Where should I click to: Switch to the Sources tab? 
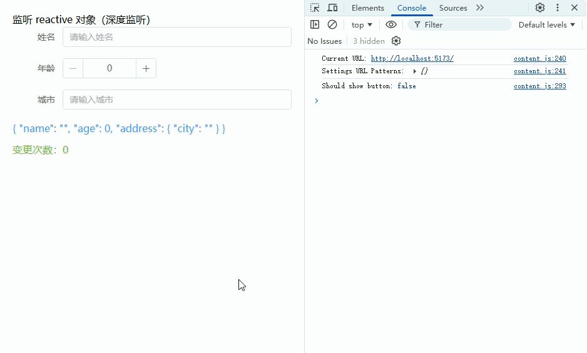coord(453,8)
